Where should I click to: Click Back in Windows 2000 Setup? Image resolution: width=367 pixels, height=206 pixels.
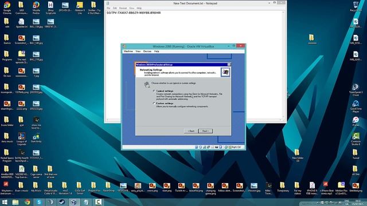coord(191,131)
